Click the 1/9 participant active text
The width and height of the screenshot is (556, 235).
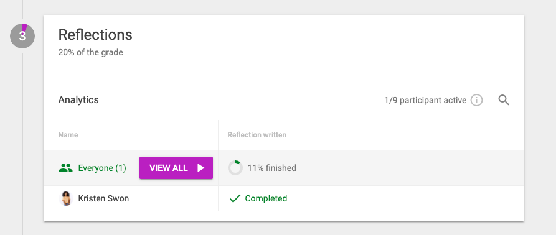pyautogui.click(x=425, y=101)
